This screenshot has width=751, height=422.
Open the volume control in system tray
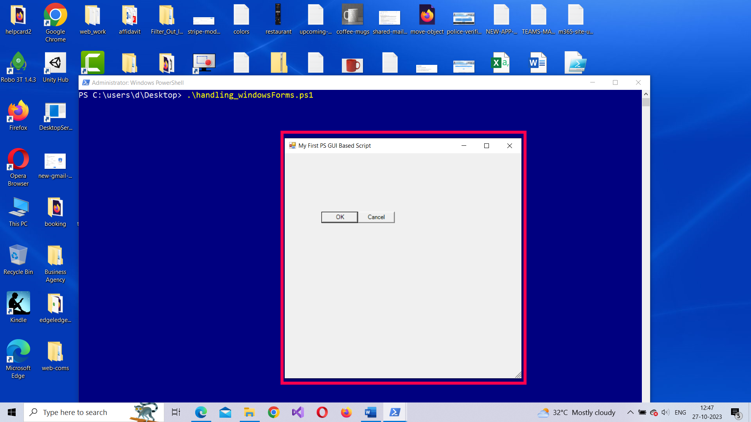[665, 412]
